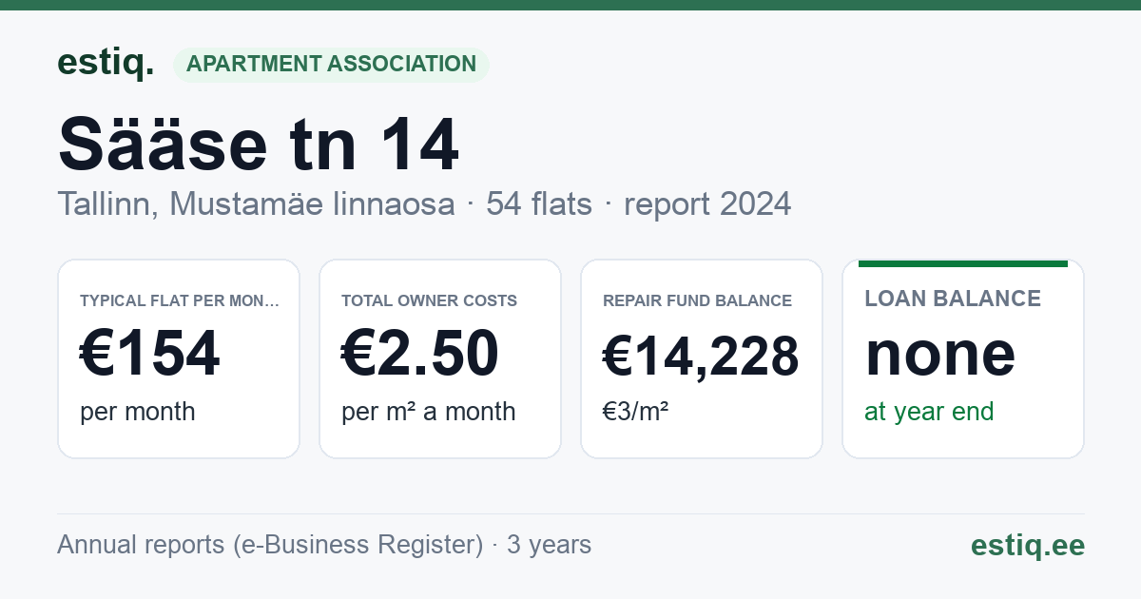The width and height of the screenshot is (1141, 599).
Task: Open the estiq.ee link
Action: click(1028, 545)
